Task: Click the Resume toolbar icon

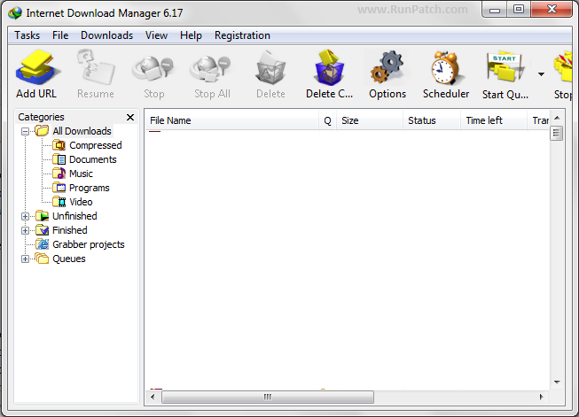Action: click(95, 68)
